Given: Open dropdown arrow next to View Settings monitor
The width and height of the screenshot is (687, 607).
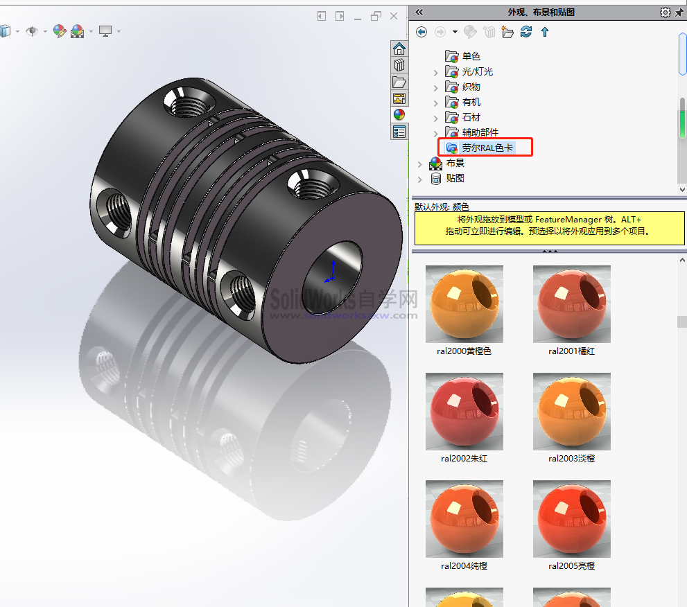Looking at the screenshot, I should click(x=119, y=32).
